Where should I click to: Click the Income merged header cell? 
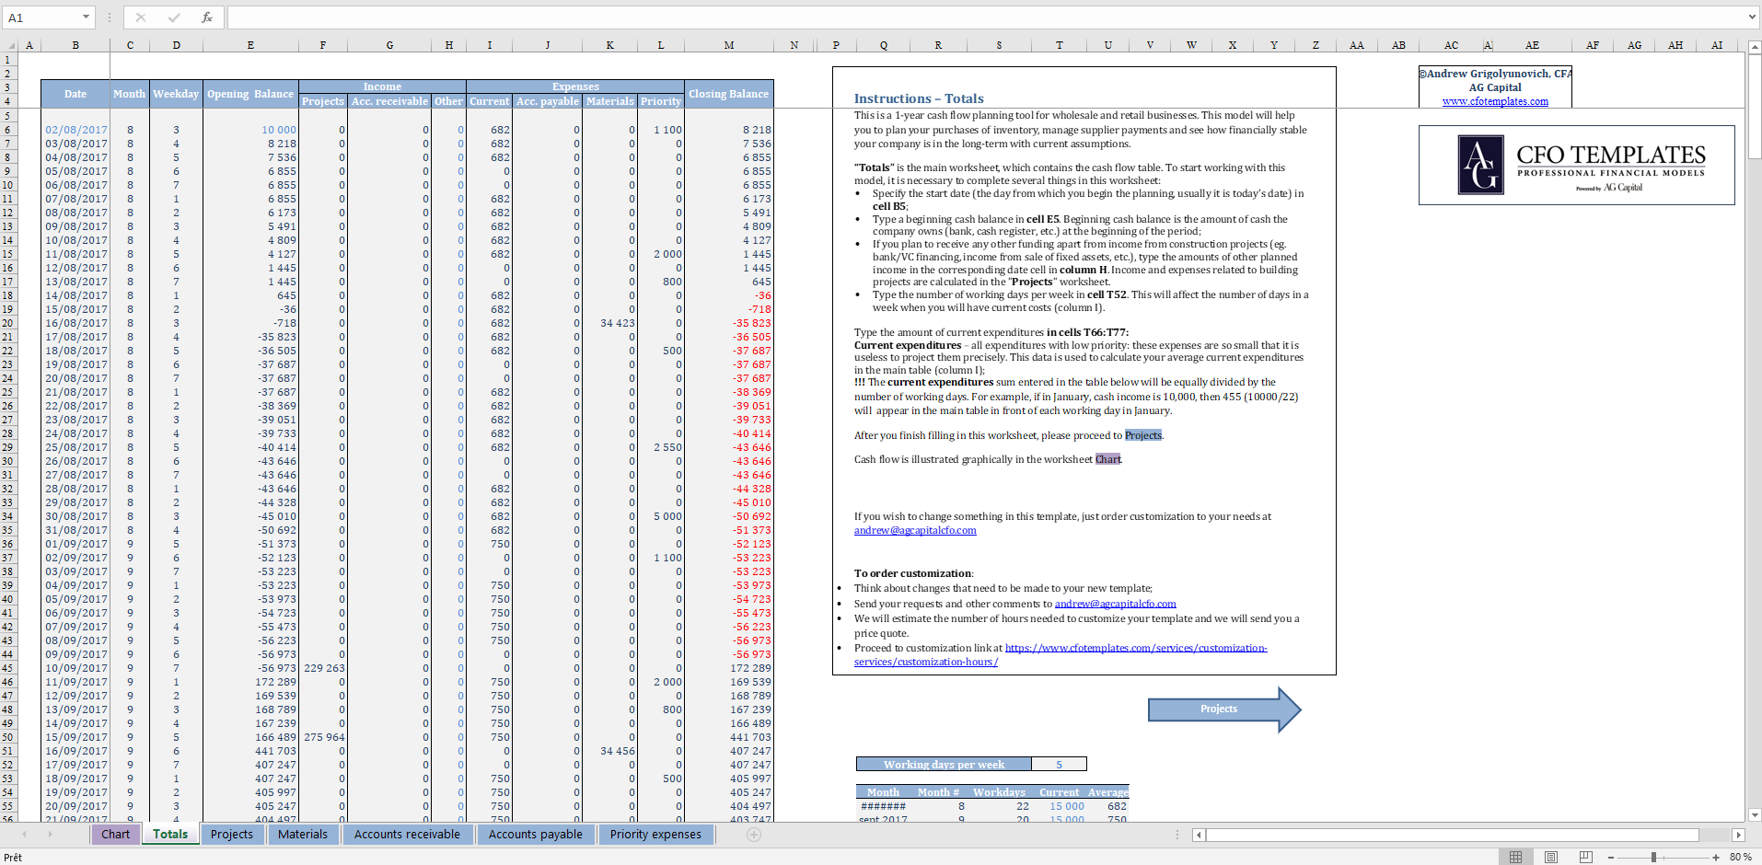click(382, 86)
